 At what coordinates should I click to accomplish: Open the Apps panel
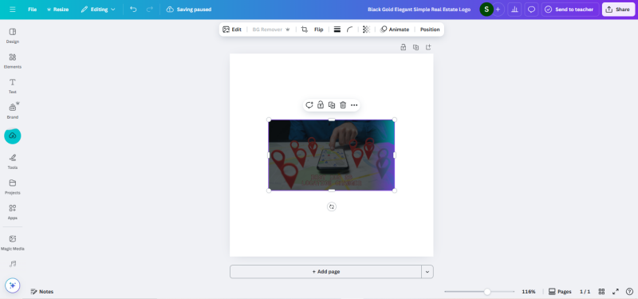[13, 212]
